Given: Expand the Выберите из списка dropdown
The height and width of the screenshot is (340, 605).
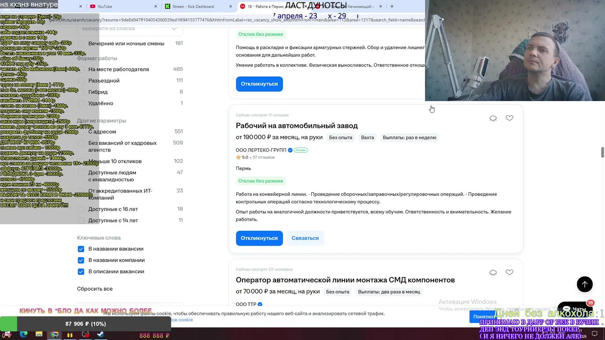Looking at the screenshot, I should coord(130,29).
